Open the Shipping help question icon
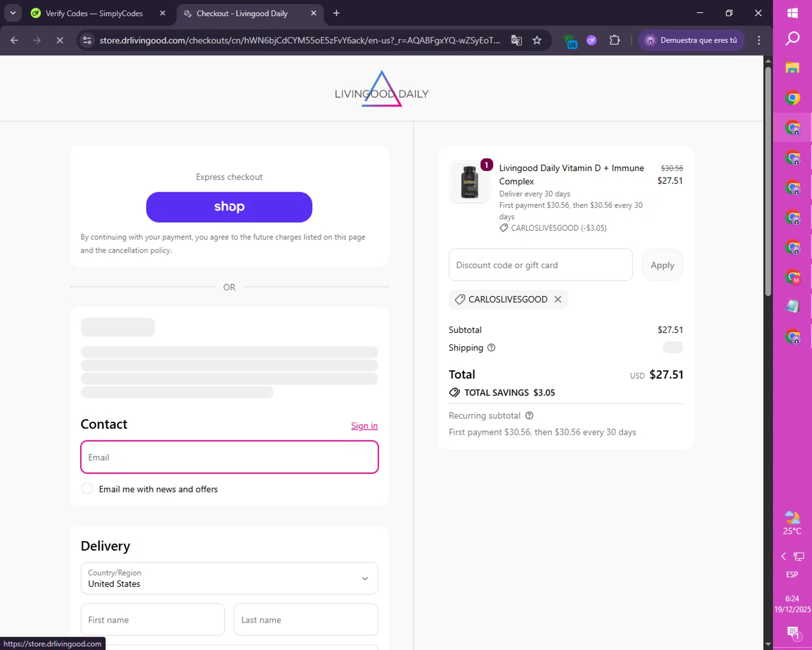 tap(492, 348)
